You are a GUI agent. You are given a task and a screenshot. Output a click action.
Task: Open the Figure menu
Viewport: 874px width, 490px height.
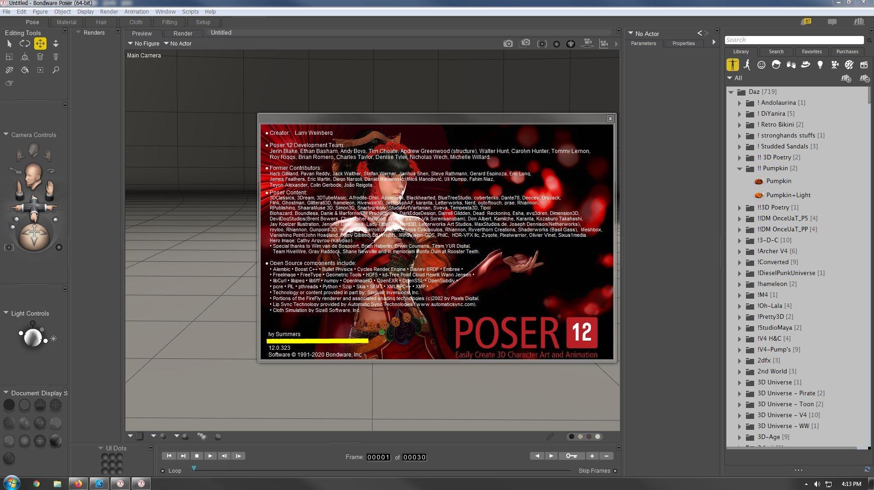40,11
